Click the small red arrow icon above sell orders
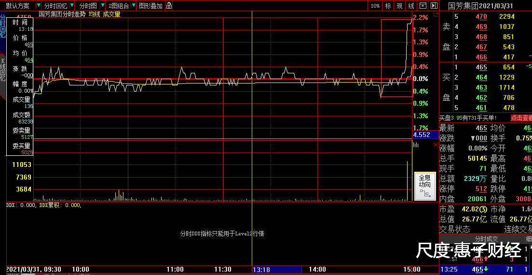Viewport: 532px width, 275px height. click(x=436, y=14)
